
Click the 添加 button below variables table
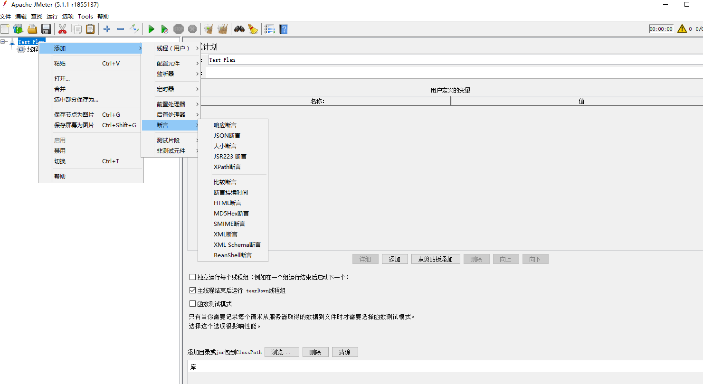[395, 259]
